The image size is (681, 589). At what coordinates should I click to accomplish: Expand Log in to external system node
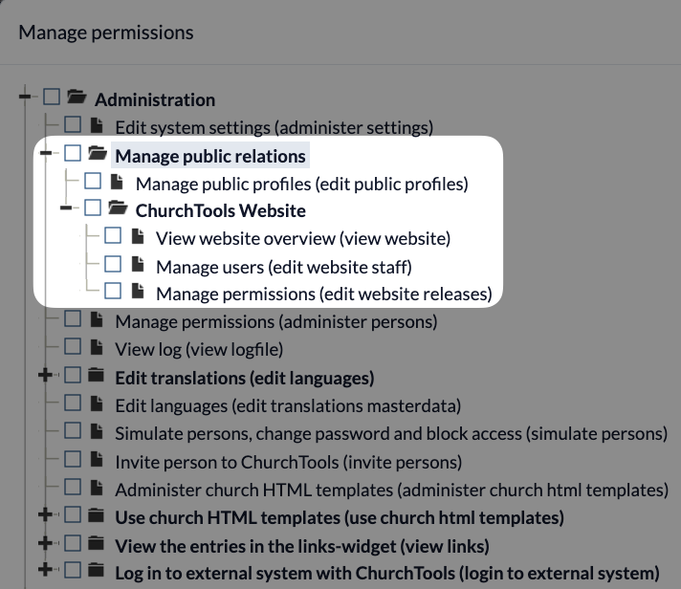pos(45,573)
